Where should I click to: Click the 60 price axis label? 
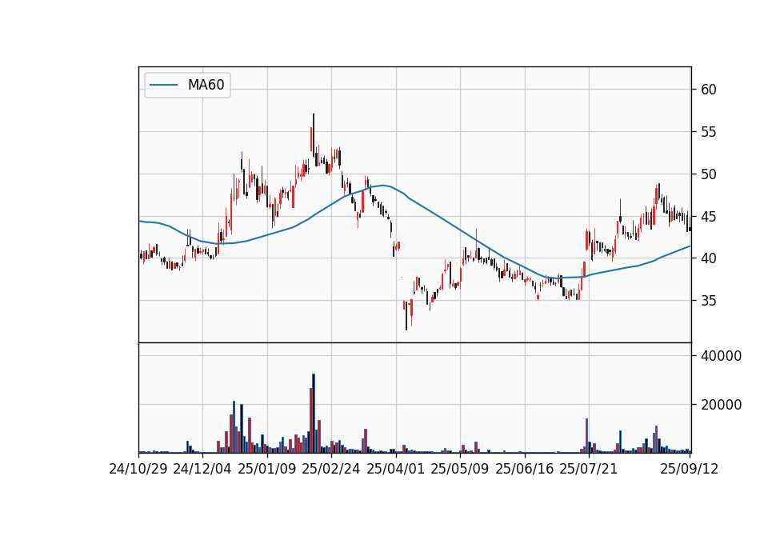pyautogui.click(x=709, y=90)
